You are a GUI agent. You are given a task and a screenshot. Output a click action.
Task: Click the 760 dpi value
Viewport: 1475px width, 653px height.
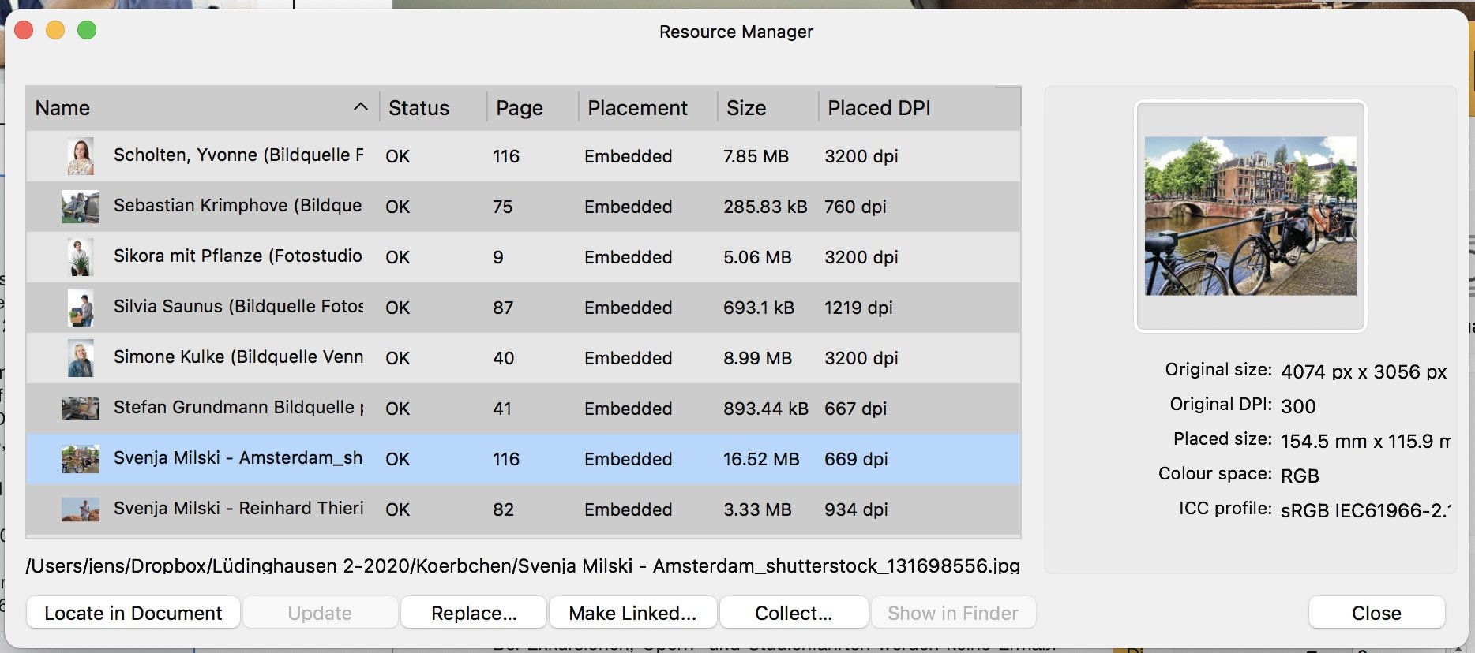pos(855,207)
